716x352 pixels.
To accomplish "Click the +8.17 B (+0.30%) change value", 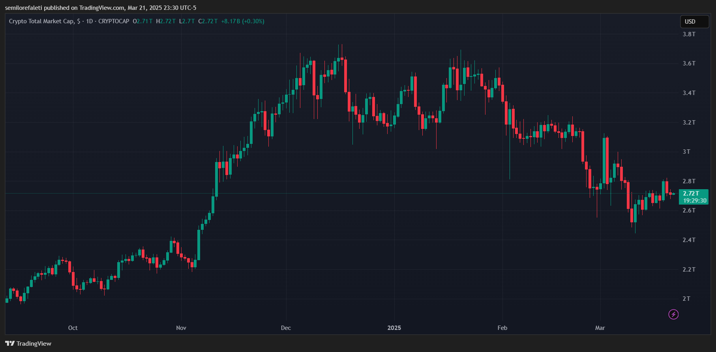I will click(x=243, y=21).
